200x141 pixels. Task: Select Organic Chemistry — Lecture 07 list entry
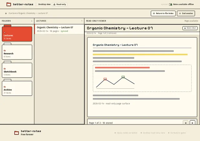point(59,29)
